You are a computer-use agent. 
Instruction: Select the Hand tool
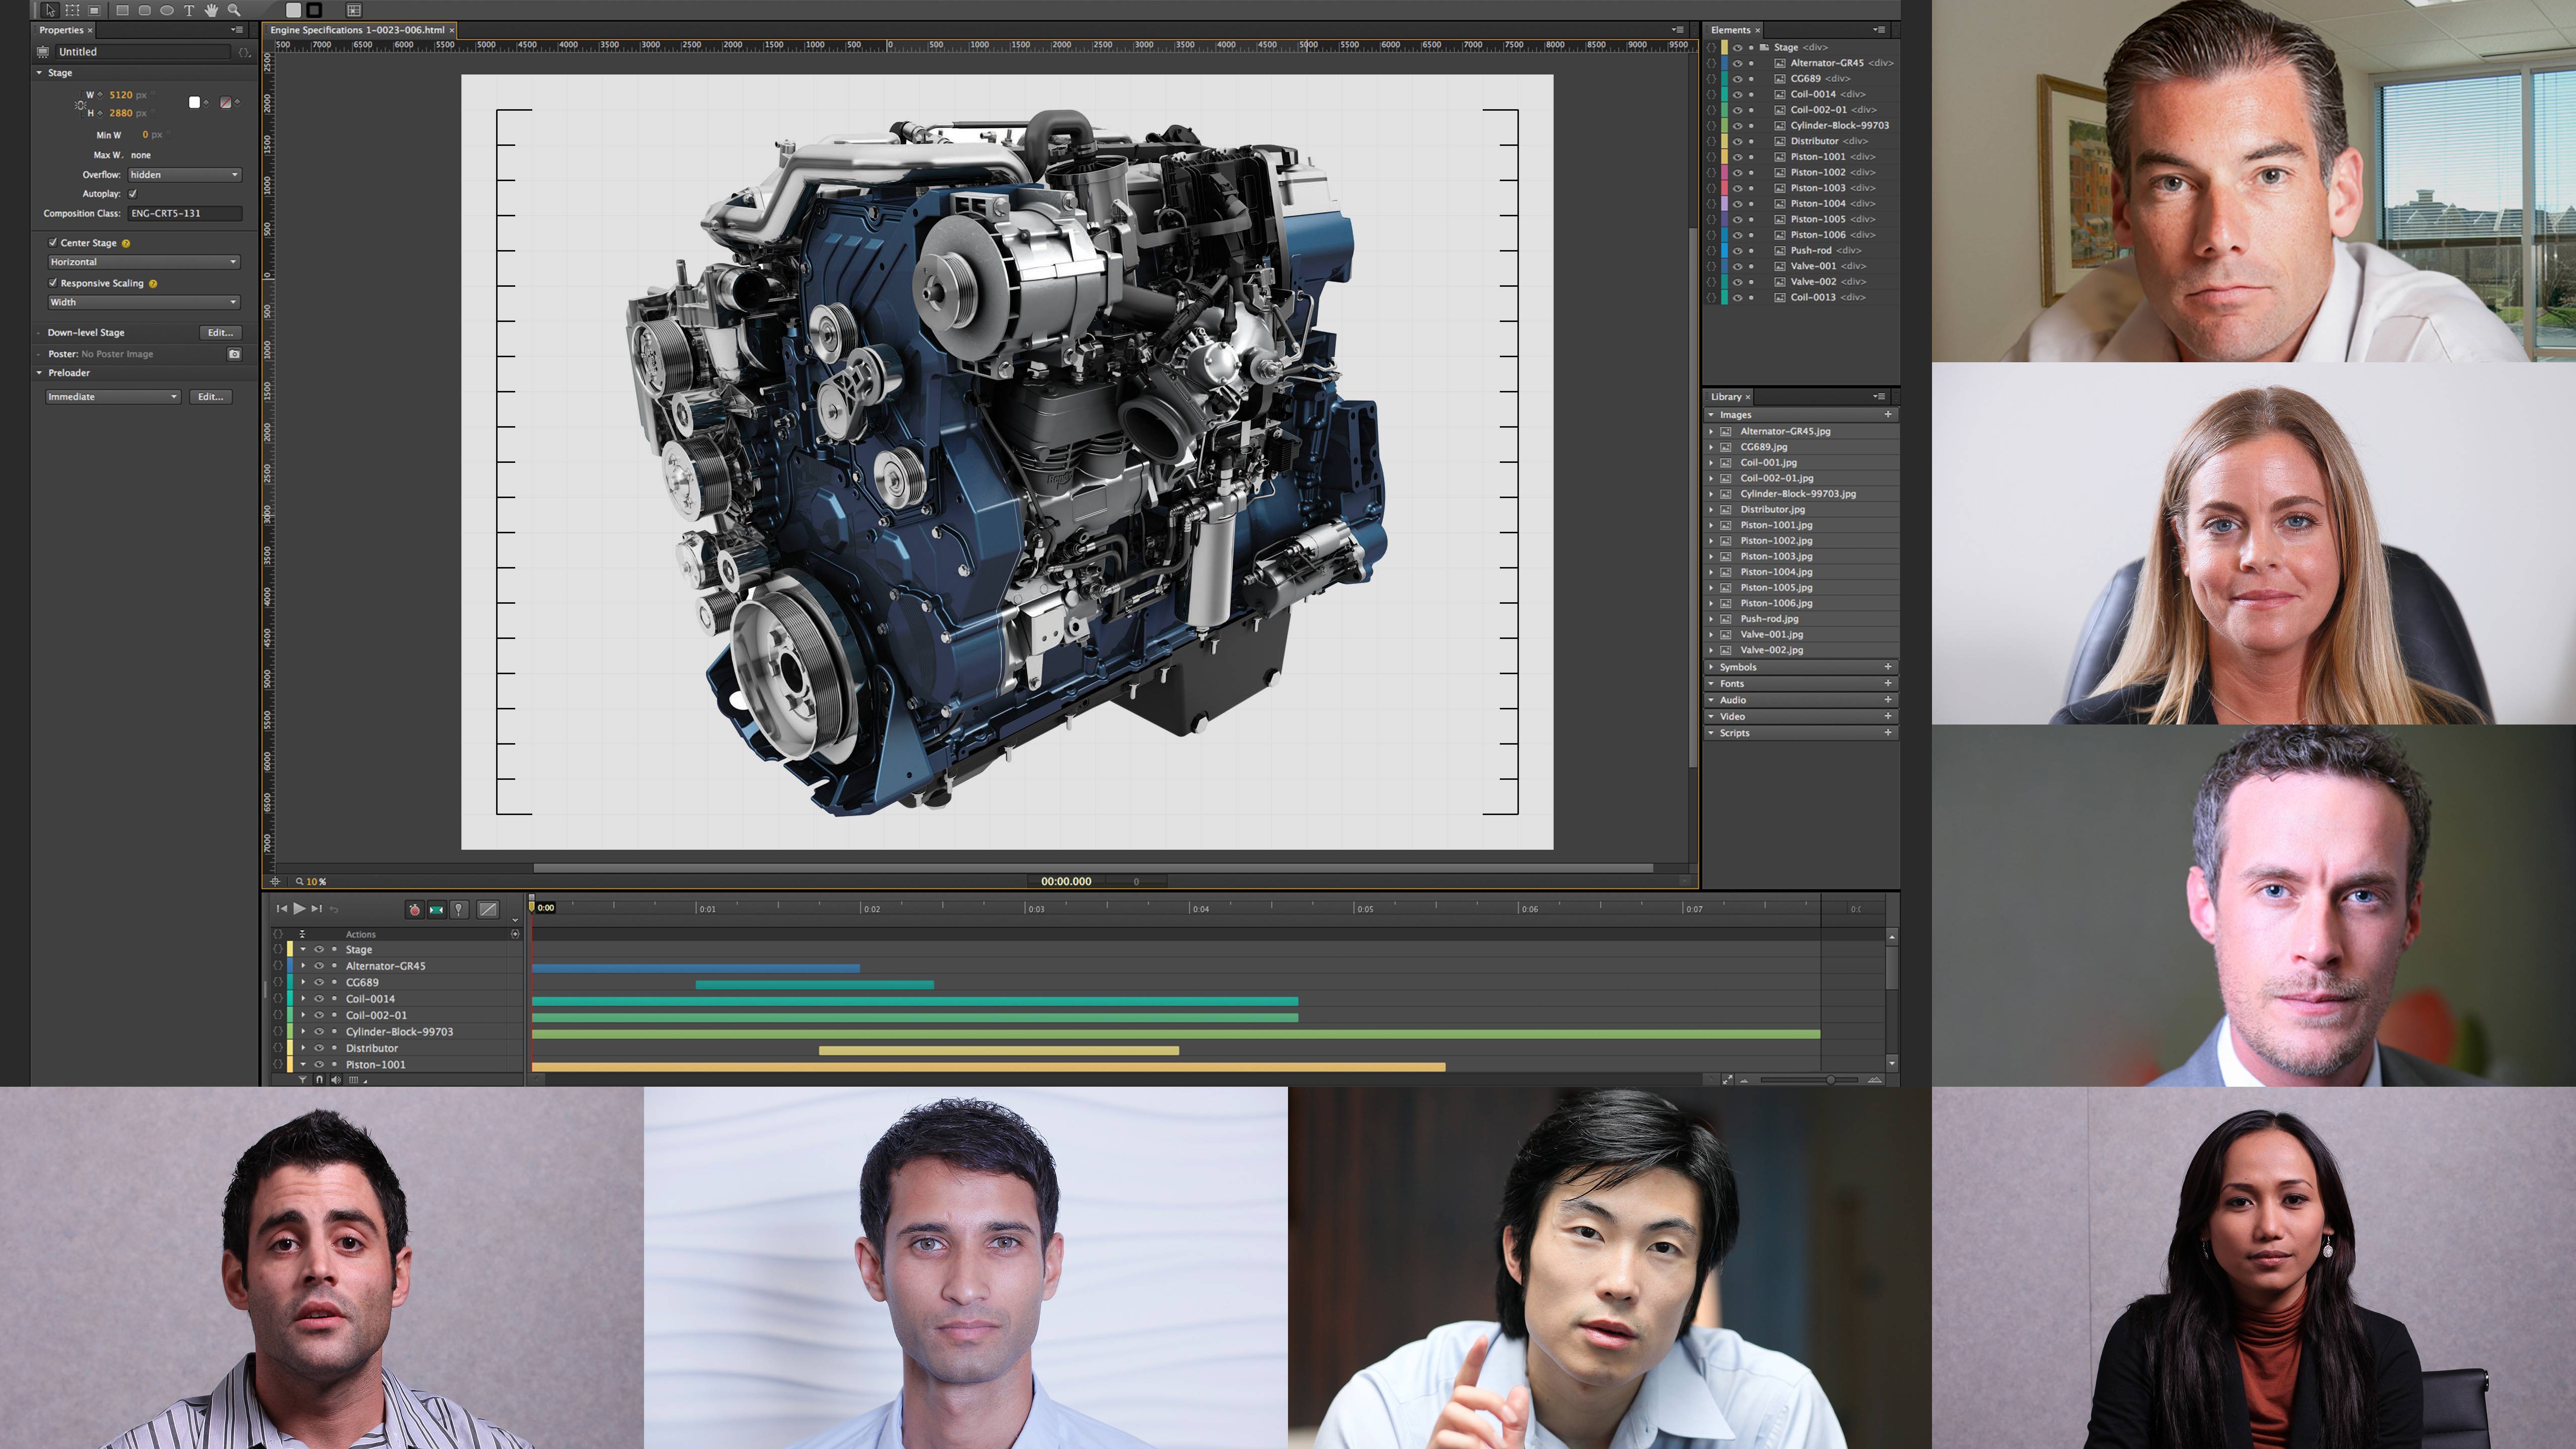[x=211, y=10]
